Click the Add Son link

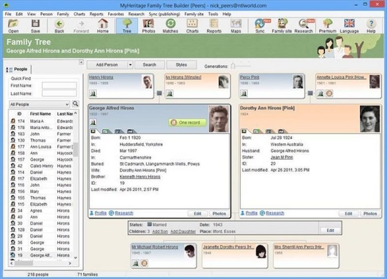point(160,231)
